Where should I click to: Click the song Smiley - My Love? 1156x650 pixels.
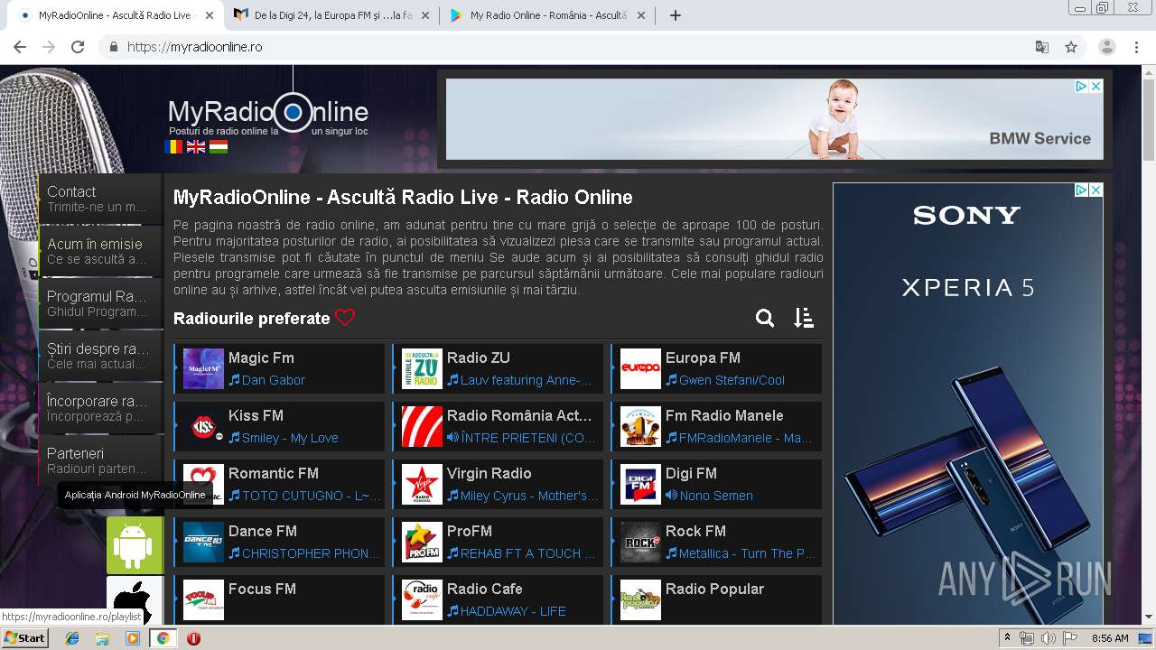click(290, 438)
